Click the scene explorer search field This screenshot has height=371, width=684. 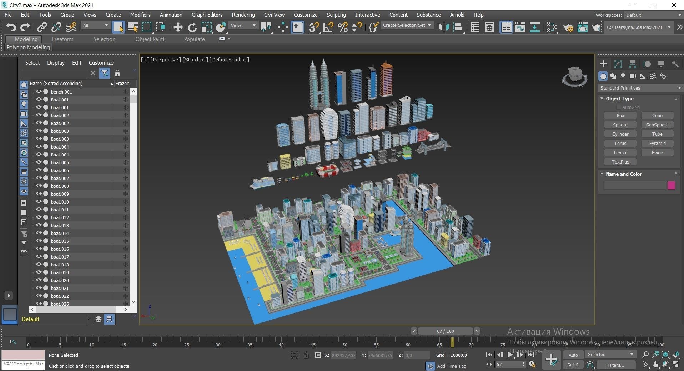coord(55,73)
